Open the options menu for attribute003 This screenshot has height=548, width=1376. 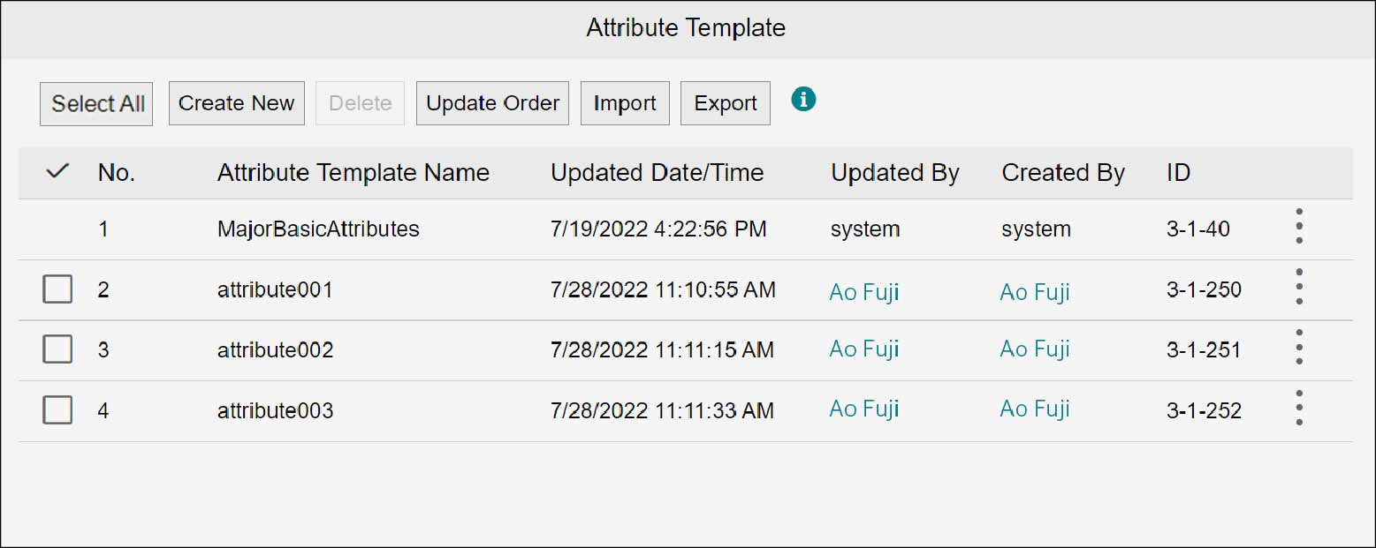(1299, 407)
